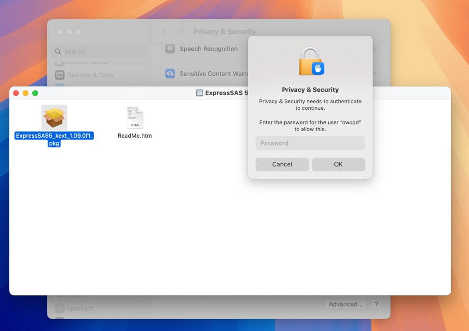Click the Speech Recognition waveform icon
The height and width of the screenshot is (331, 469).
[170, 49]
